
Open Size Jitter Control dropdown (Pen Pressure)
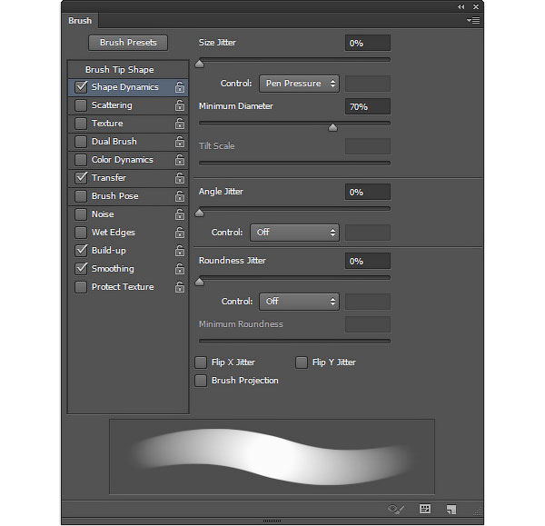pyautogui.click(x=299, y=84)
